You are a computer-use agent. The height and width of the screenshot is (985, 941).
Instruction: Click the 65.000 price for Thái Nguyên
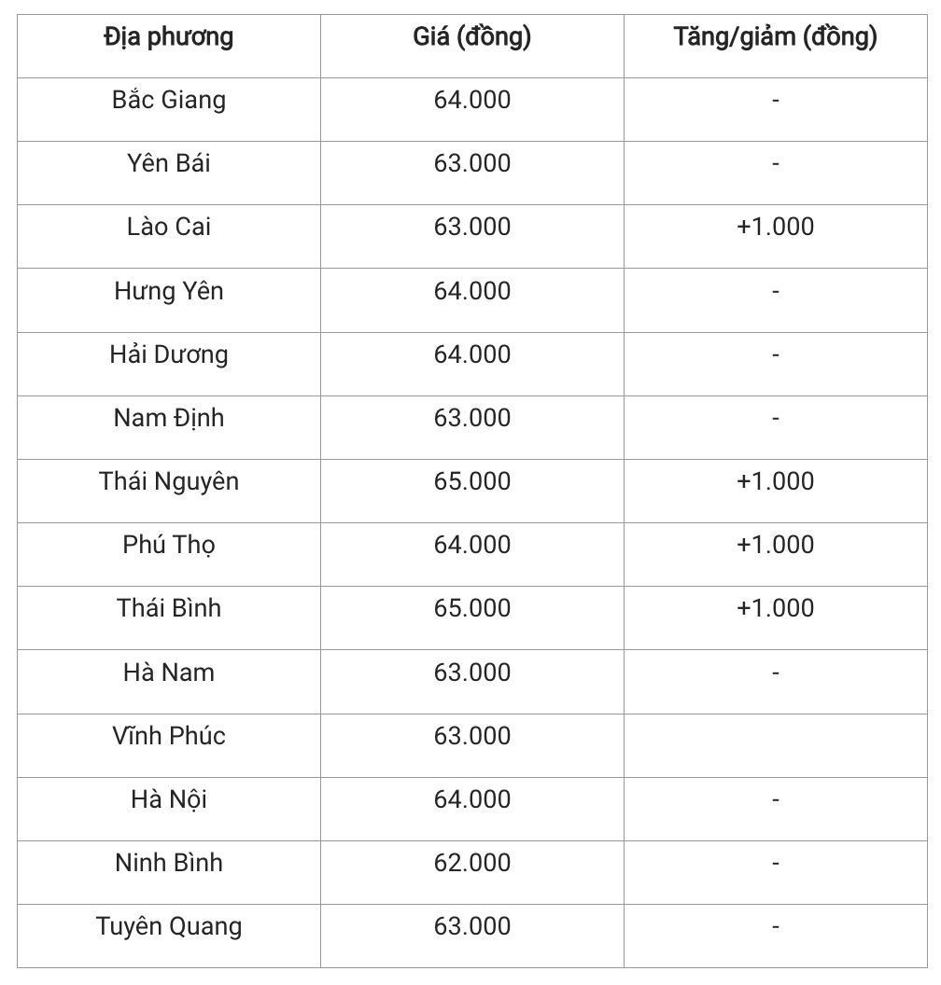pyautogui.click(x=472, y=481)
